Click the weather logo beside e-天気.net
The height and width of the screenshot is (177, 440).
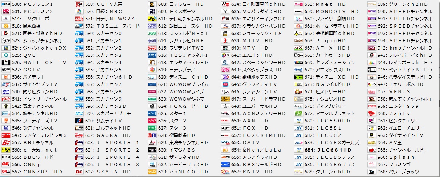click(6, 150)
